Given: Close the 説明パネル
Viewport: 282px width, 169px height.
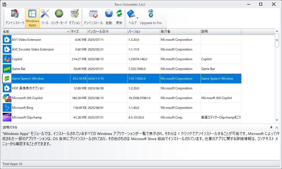Looking at the screenshot, I should point(277,127).
